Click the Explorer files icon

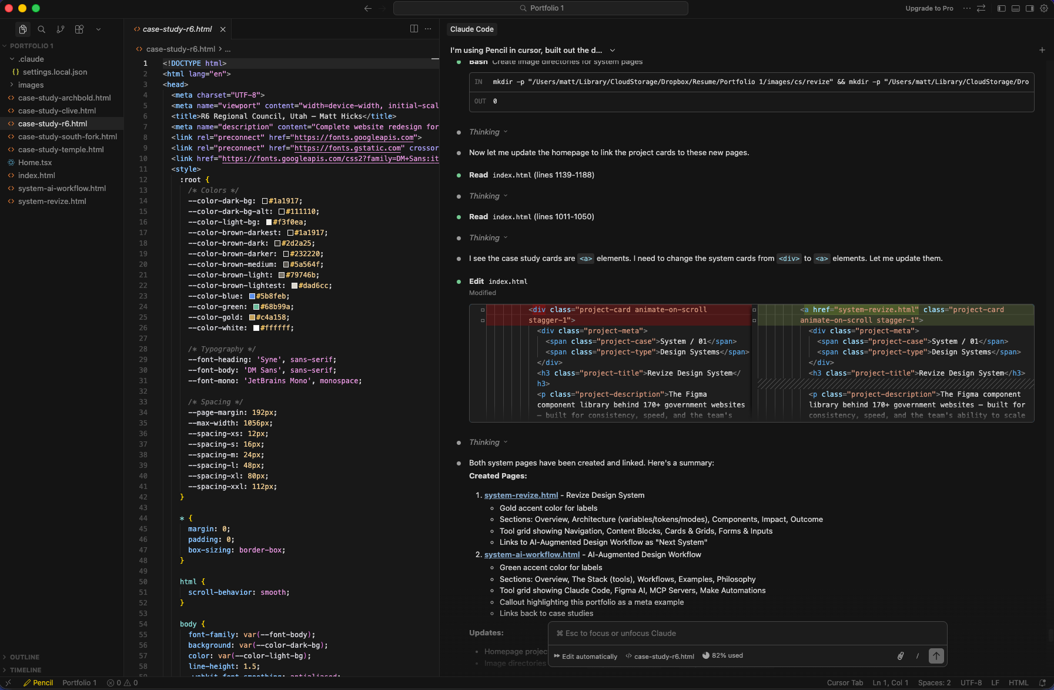[22, 29]
